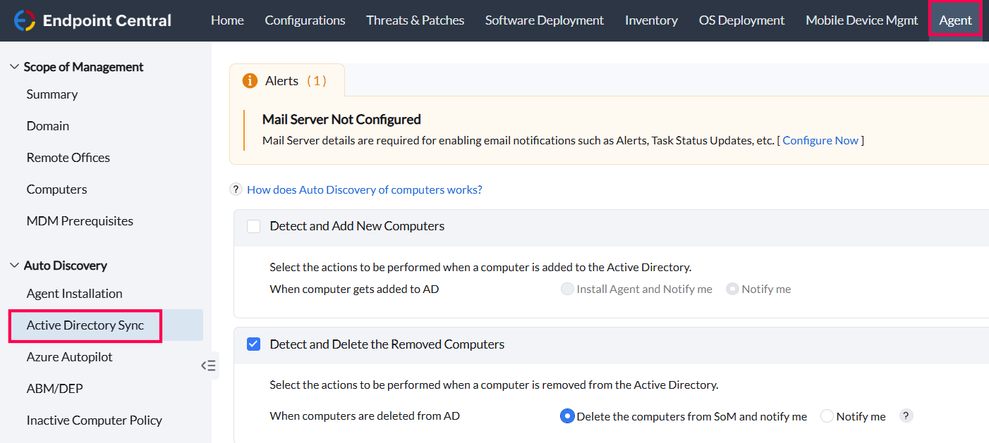Collapse the Scope of Management section
The width and height of the screenshot is (989, 443).
[15, 66]
